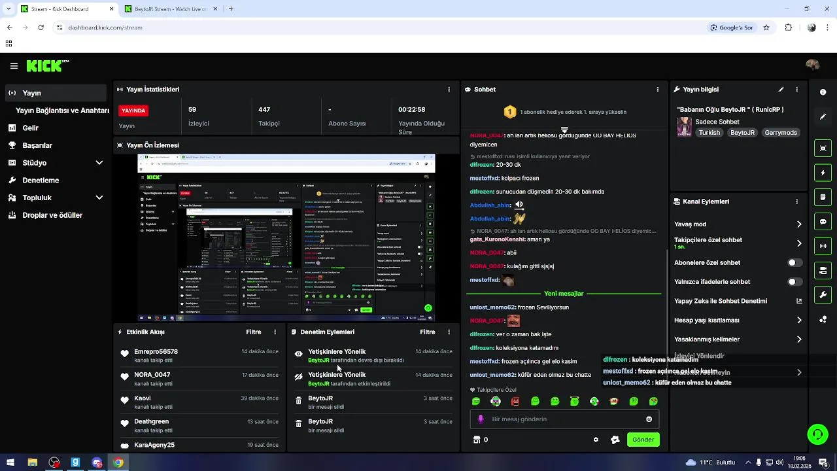This screenshot has width=837, height=471.
Task: Click eye icon on first Yetişkinlere Yönelik entry
Action: tap(299, 354)
